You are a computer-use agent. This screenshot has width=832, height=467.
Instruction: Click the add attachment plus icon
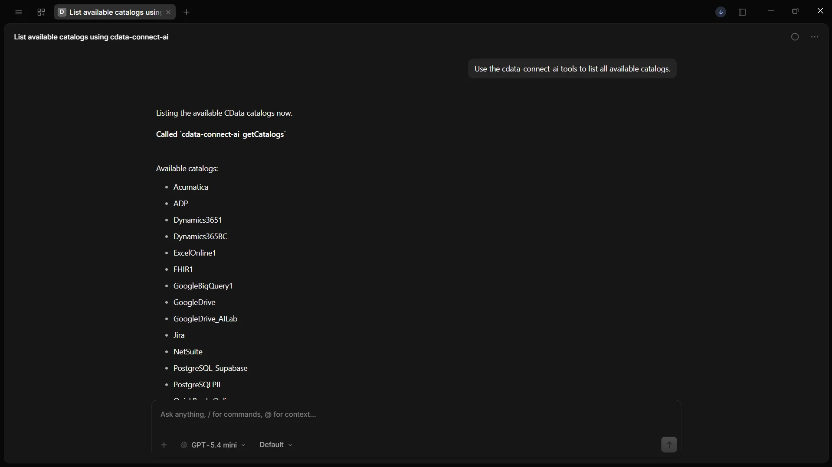[164, 445]
